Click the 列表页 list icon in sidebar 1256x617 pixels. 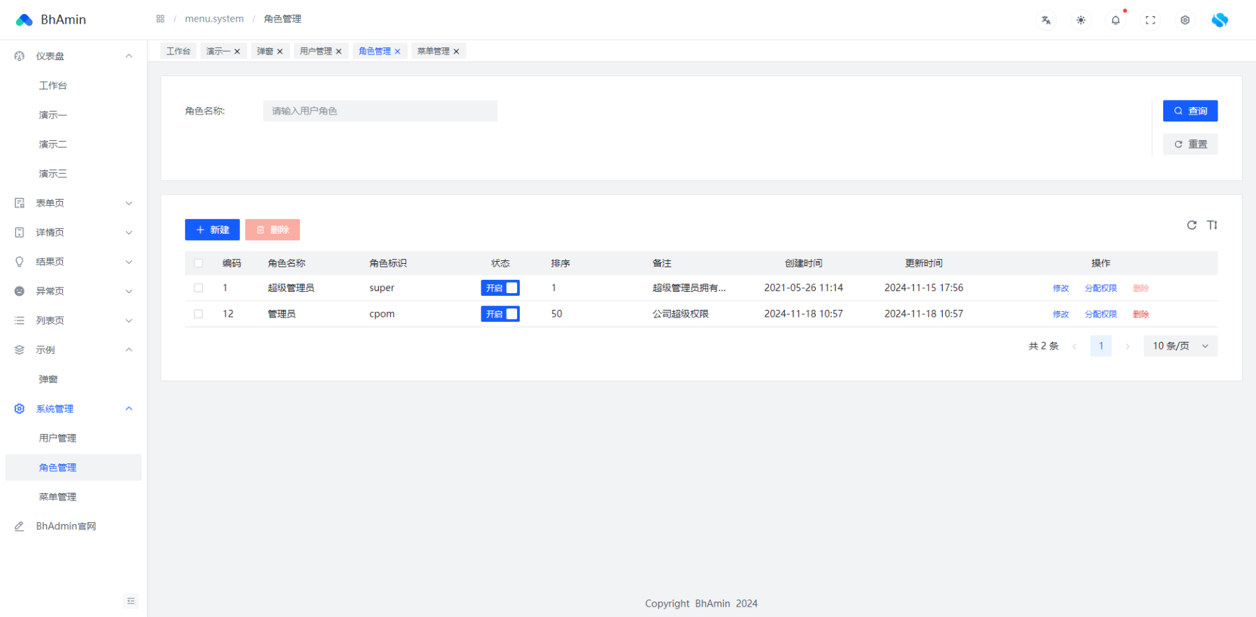pyautogui.click(x=20, y=320)
